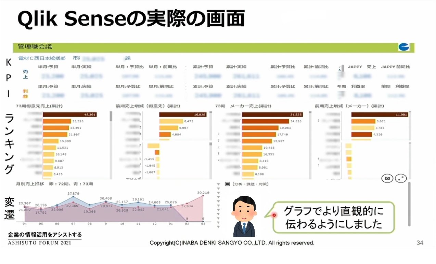Click the 管理職会議 sheet title

click(x=35, y=46)
